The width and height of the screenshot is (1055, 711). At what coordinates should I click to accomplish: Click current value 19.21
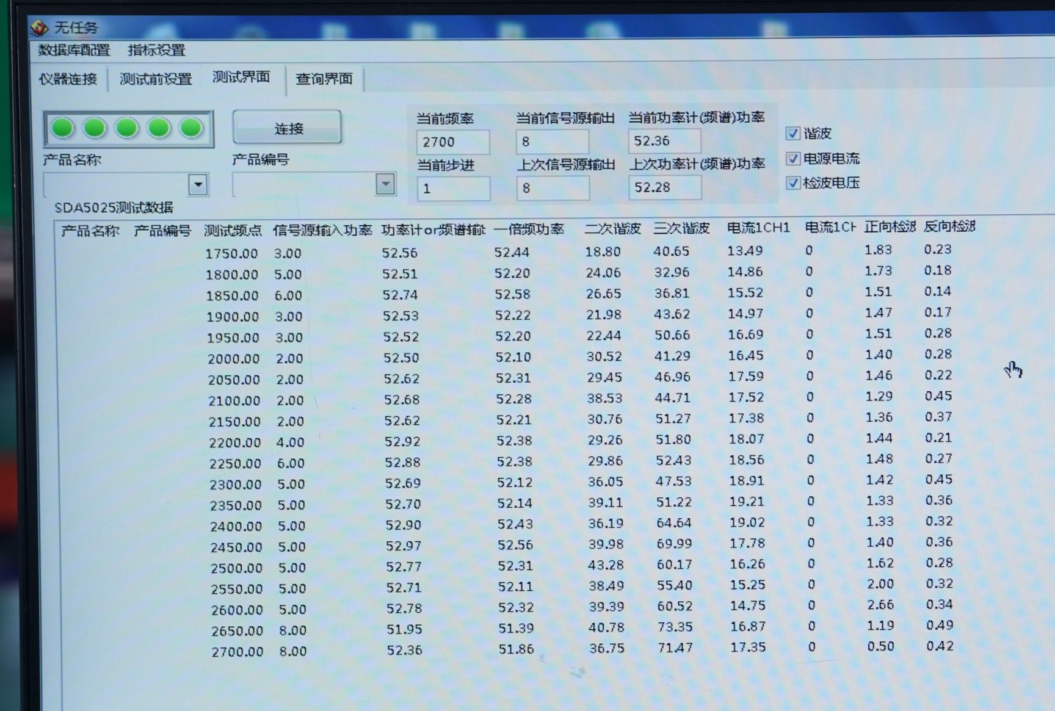coord(746,502)
